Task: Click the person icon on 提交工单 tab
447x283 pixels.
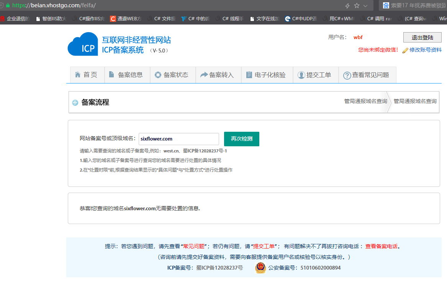Action: [x=301, y=75]
